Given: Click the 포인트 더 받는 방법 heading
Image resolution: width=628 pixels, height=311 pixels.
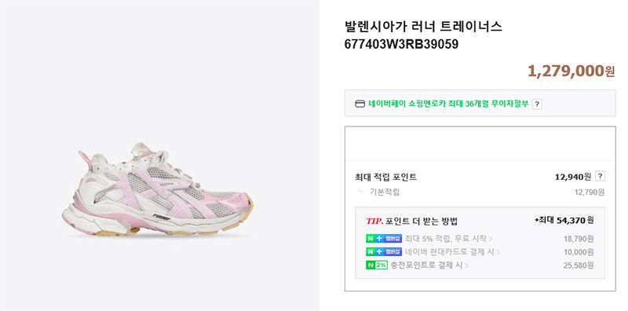Looking at the screenshot, I should pos(422,221).
